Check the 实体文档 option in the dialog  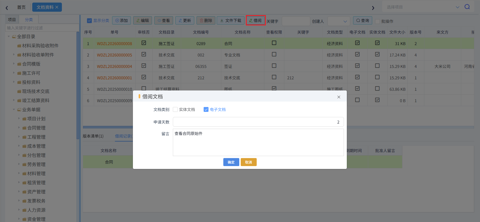(x=175, y=110)
